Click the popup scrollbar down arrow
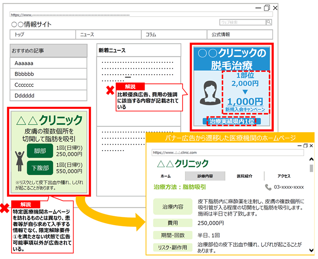The width and height of the screenshot is (318, 259). point(311,250)
